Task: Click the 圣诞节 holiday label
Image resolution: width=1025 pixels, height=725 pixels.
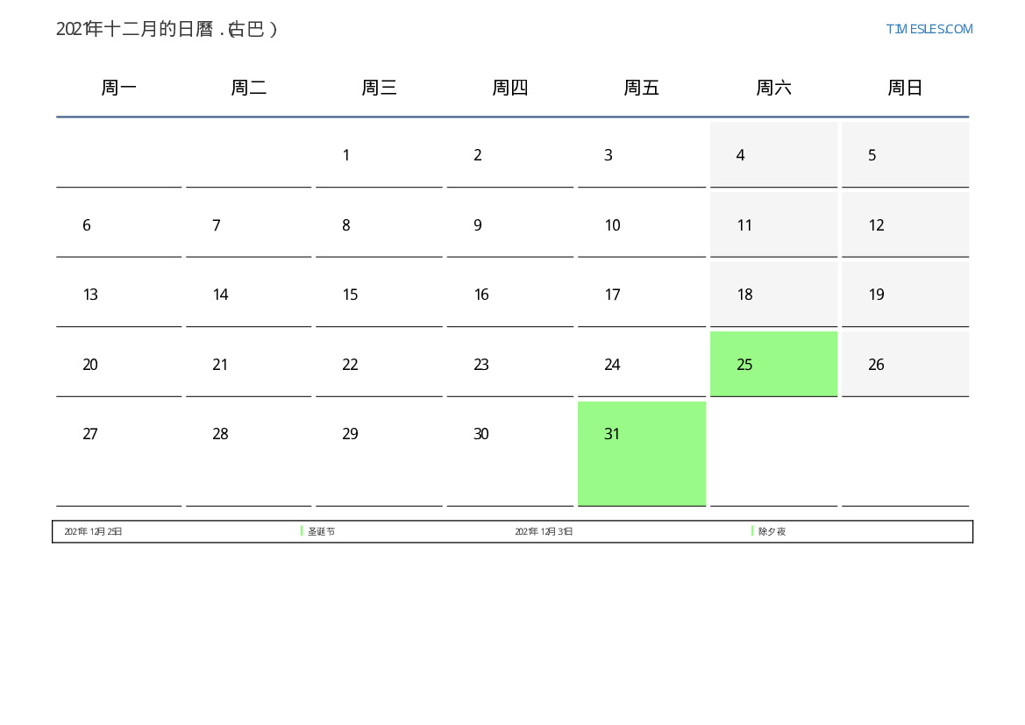Action: [x=321, y=531]
